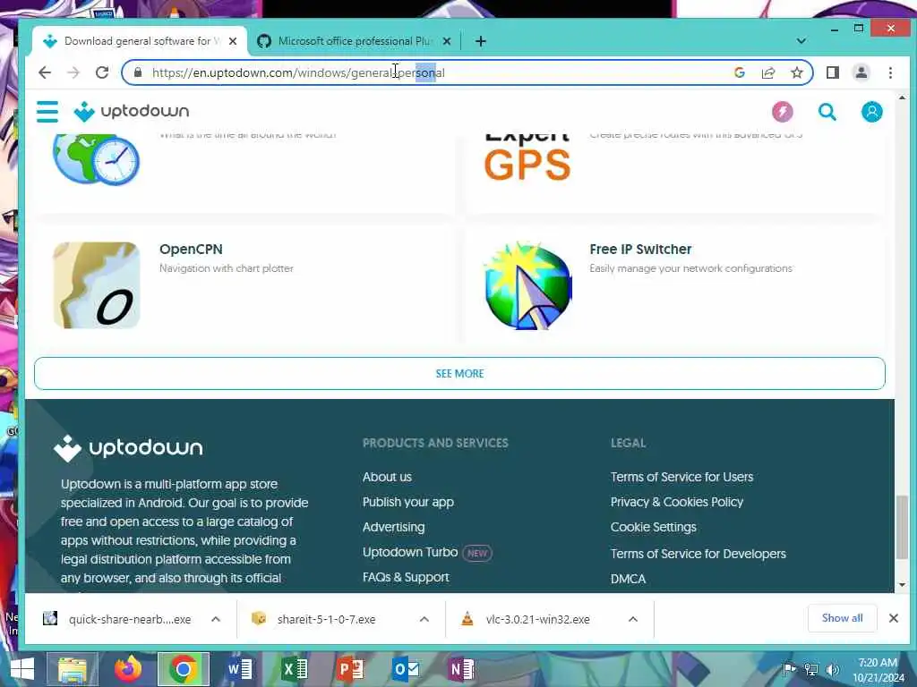Viewport: 917px width, 687px height.
Task: Open Chrome three-dot menu
Action: click(890, 72)
